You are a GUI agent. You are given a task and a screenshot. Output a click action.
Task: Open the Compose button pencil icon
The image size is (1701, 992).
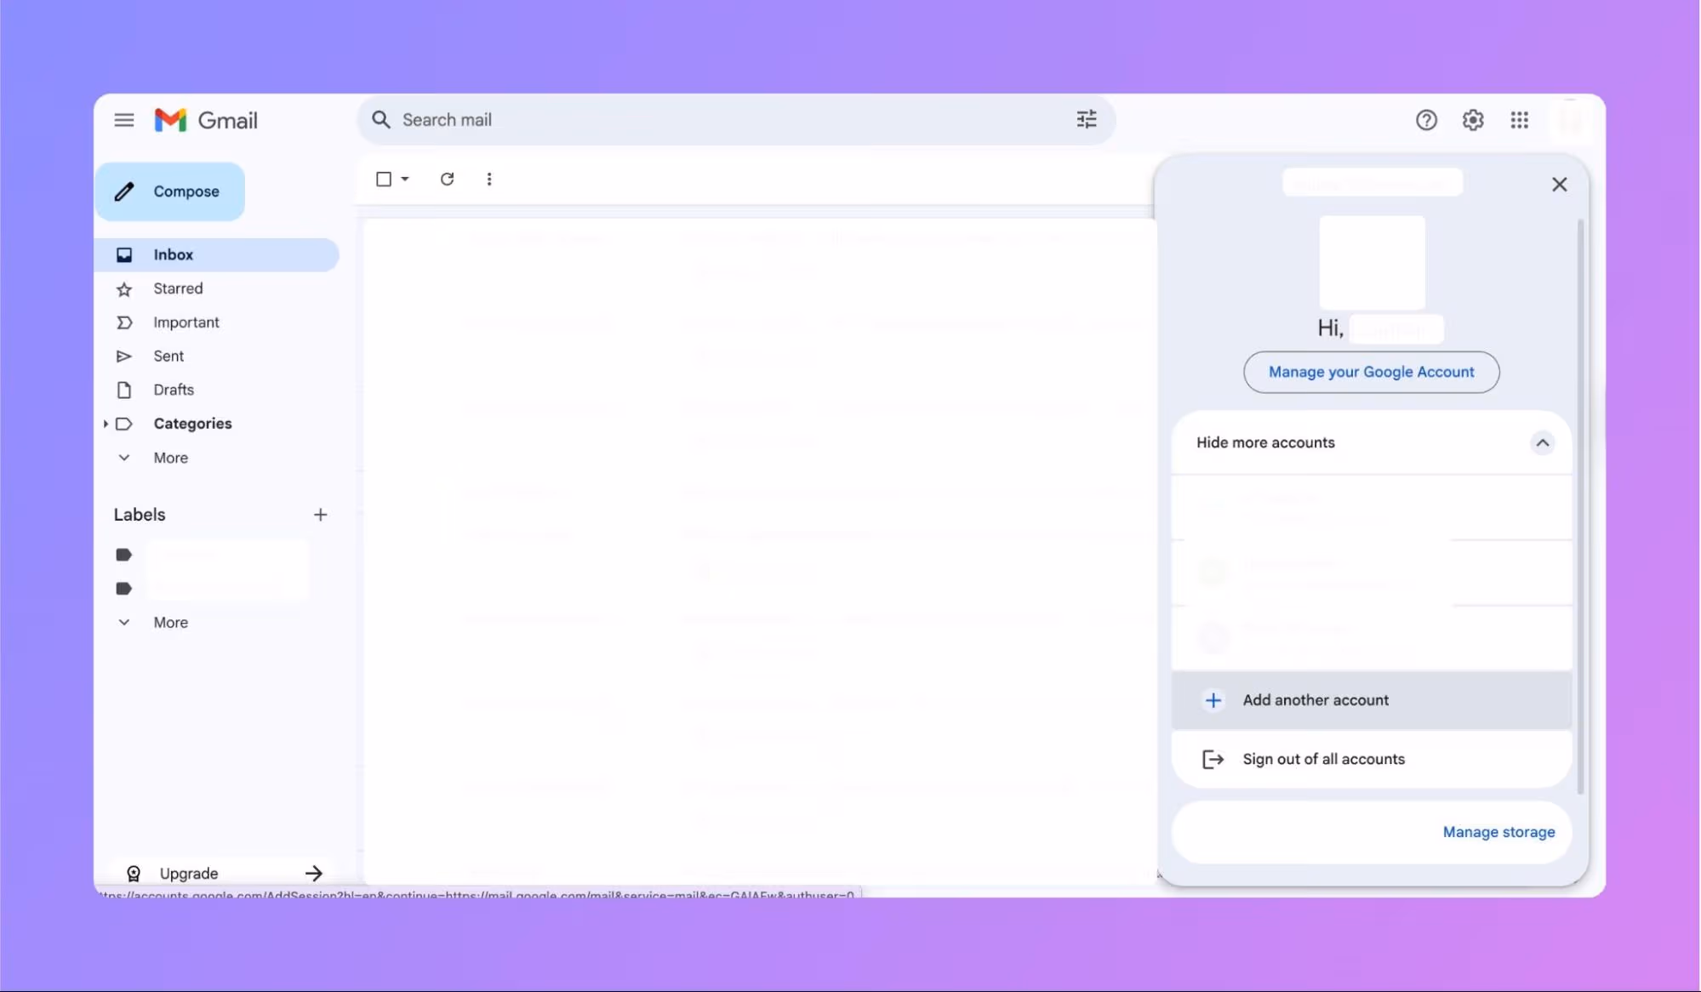click(124, 191)
